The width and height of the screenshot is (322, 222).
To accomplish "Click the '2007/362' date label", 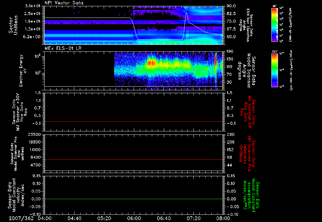I will click(x=21, y=218).
